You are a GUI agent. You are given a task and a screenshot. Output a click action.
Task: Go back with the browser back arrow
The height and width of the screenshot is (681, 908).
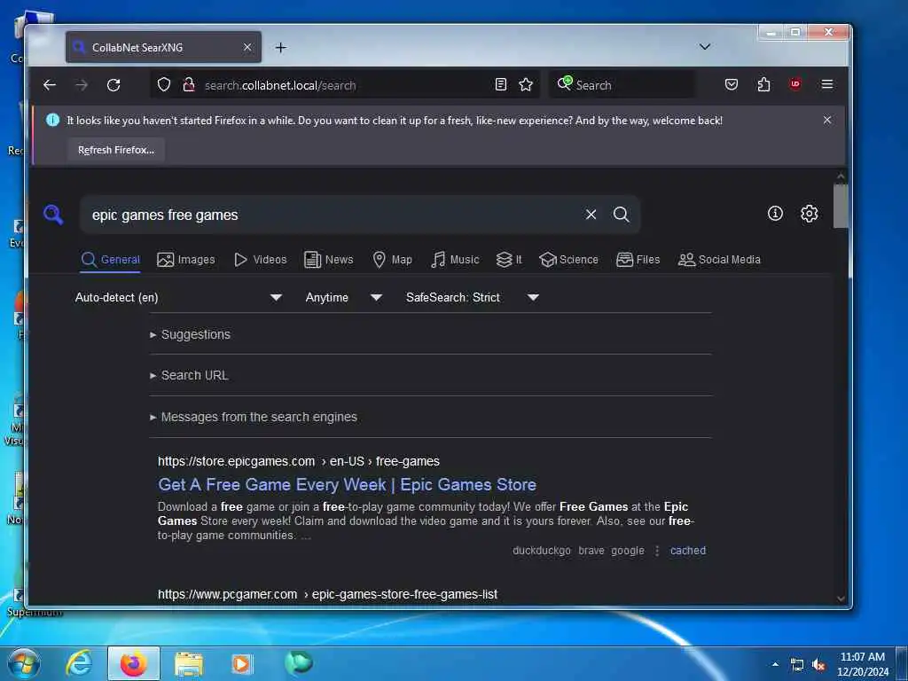pos(50,85)
